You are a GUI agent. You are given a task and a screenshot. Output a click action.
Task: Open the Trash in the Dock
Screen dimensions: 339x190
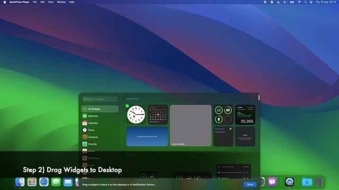click(x=319, y=182)
